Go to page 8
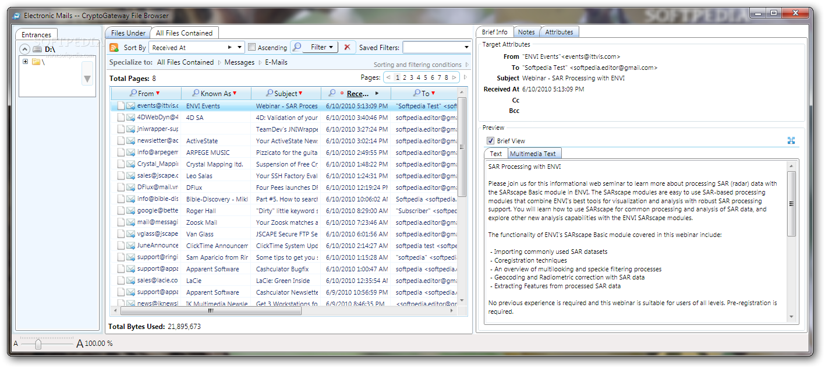The height and width of the screenshot is (368, 825). 447,77
